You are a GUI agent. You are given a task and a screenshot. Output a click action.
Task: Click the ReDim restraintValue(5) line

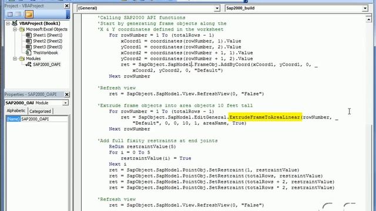coord(142,147)
